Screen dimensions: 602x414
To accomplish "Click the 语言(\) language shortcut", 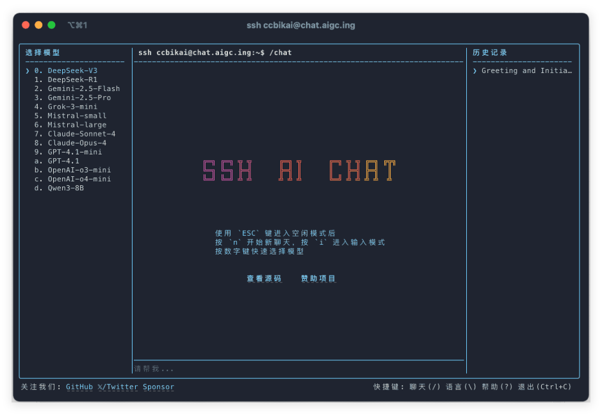I will coord(460,386).
